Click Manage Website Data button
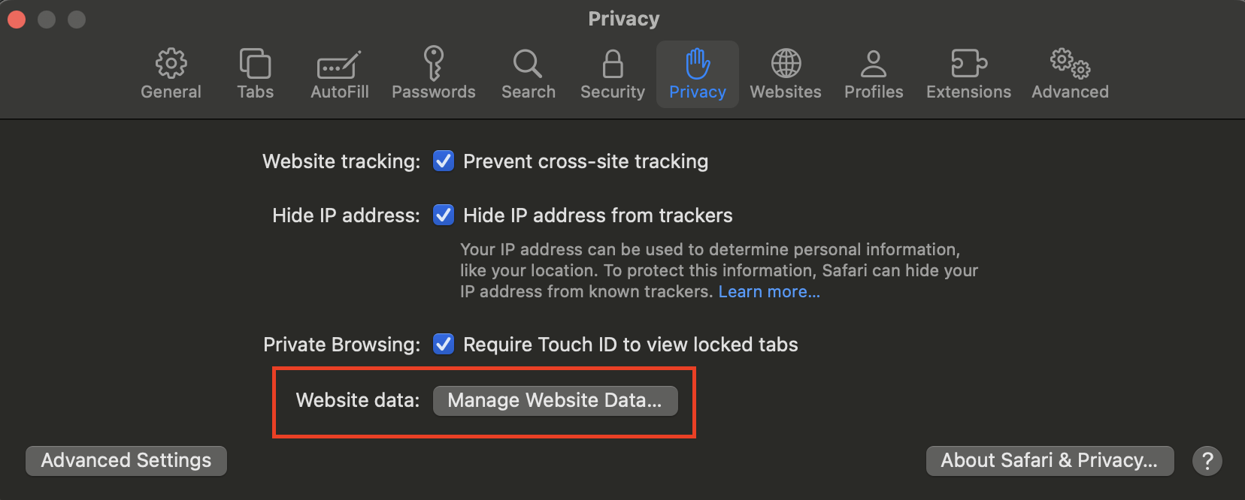This screenshot has width=1245, height=500. (x=555, y=400)
